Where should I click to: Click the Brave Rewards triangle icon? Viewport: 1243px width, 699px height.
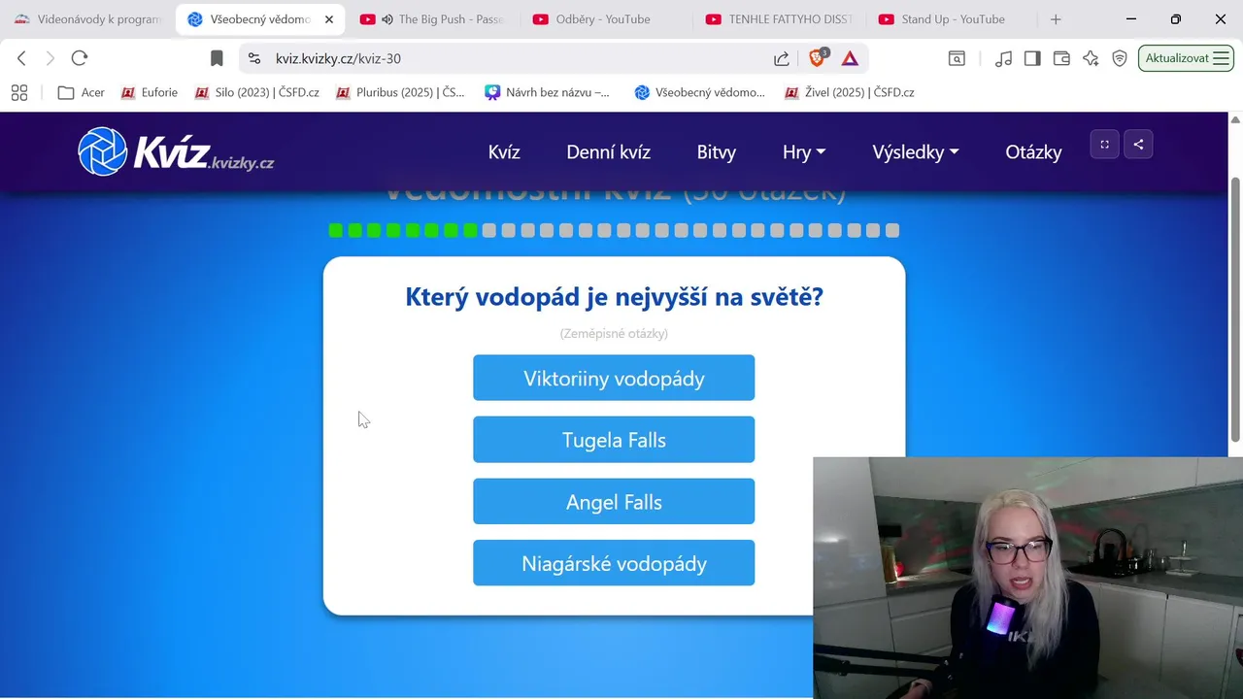(850, 58)
